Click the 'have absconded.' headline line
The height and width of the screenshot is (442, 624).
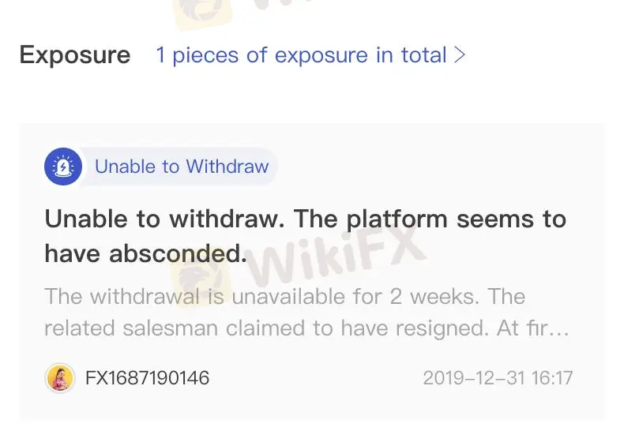tap(145, 253)
